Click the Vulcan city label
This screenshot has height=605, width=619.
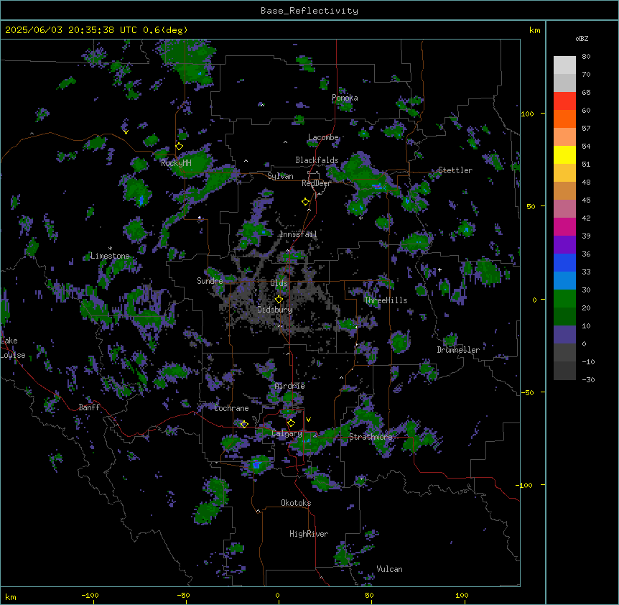pos(389,569)
